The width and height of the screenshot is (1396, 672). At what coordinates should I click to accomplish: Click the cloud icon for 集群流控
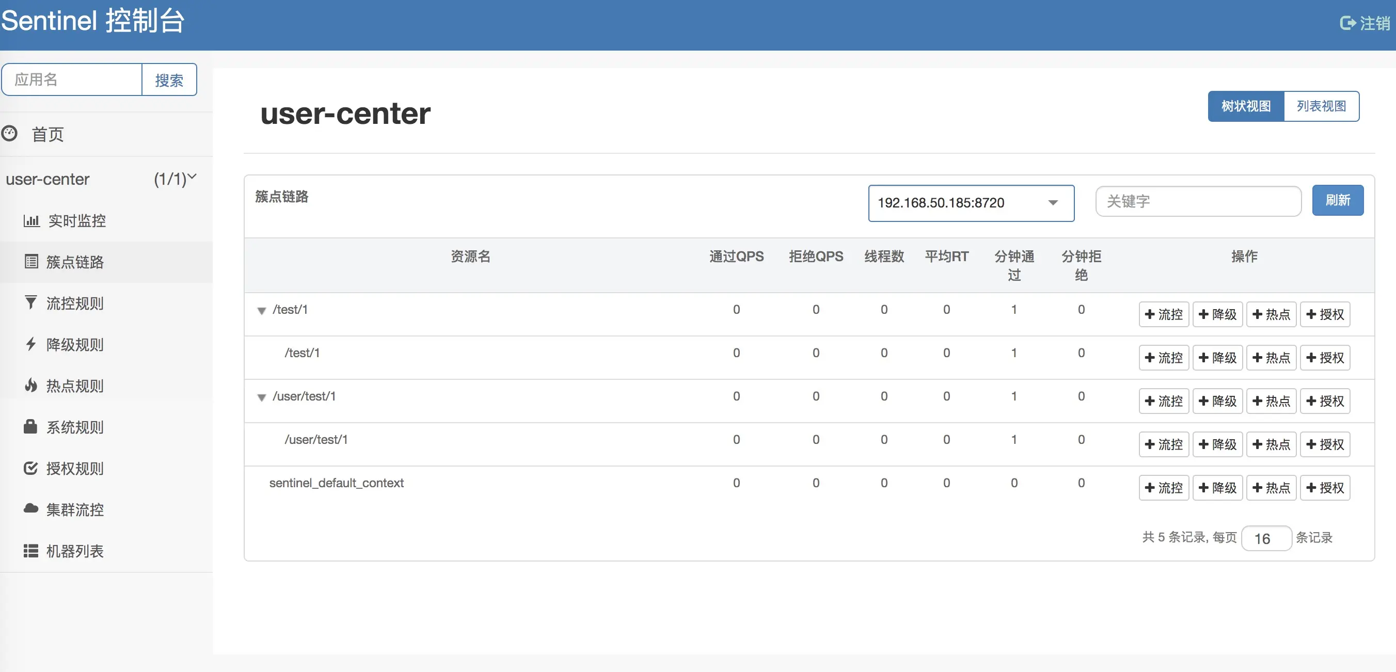pos(31,508)
